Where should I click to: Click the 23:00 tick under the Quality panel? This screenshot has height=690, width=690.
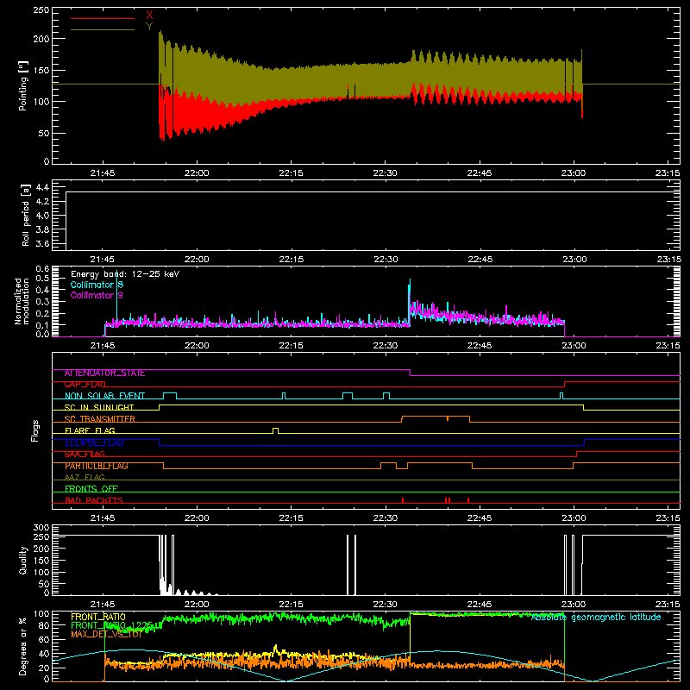pos(574,605)
